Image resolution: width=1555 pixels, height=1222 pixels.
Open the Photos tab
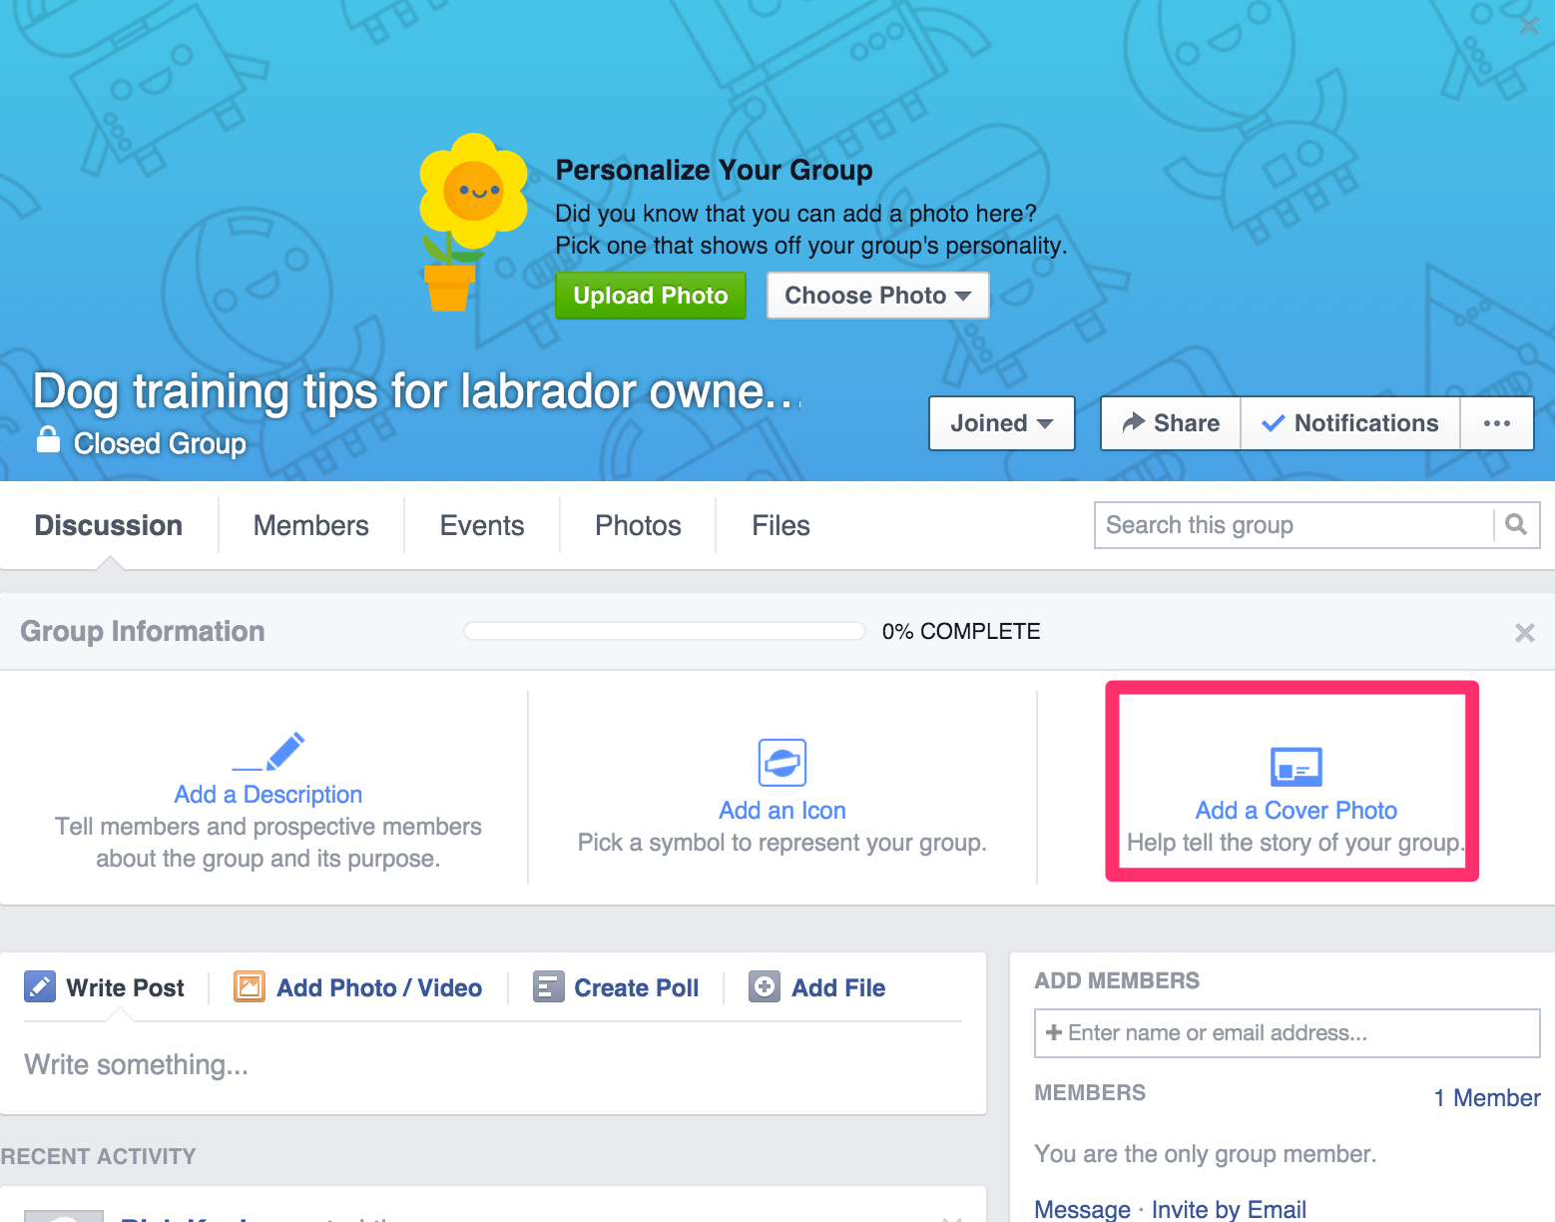pos(638,525)
